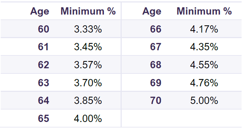The width and height of the screenshot is (243, 131).
Task: Click the 4.17% value
Action: [x=204, y=29]
